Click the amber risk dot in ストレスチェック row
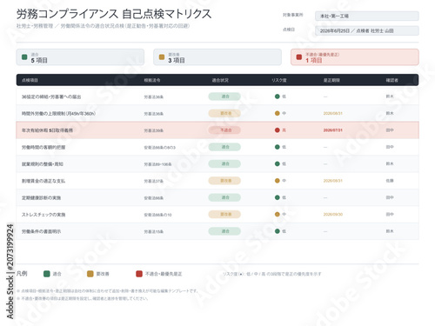The width and height of the screenshot is (435, 326). coord(278,215)
